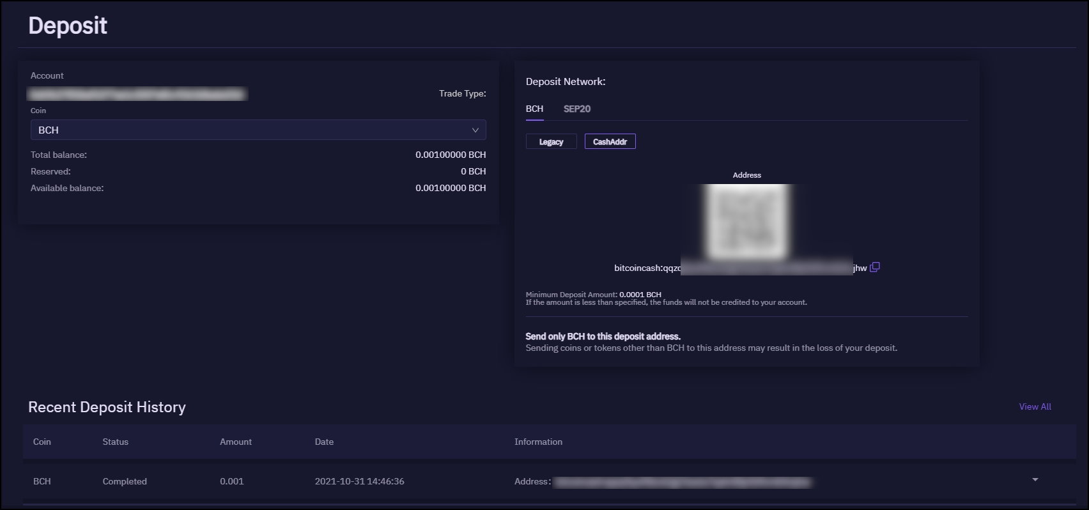Click the 0.001 amount cell

coord(231,481)
